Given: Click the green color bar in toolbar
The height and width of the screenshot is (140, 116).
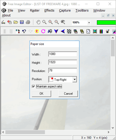Looking at the screenshot, I should (106, 22).
